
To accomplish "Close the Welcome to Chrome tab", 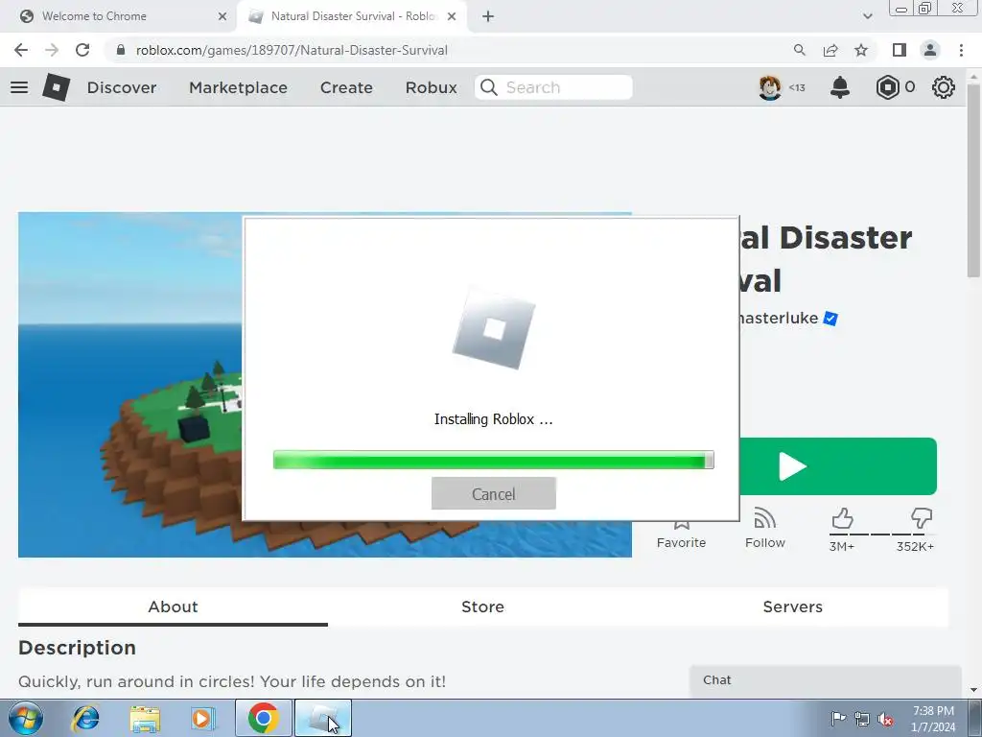I will point(222,16).
